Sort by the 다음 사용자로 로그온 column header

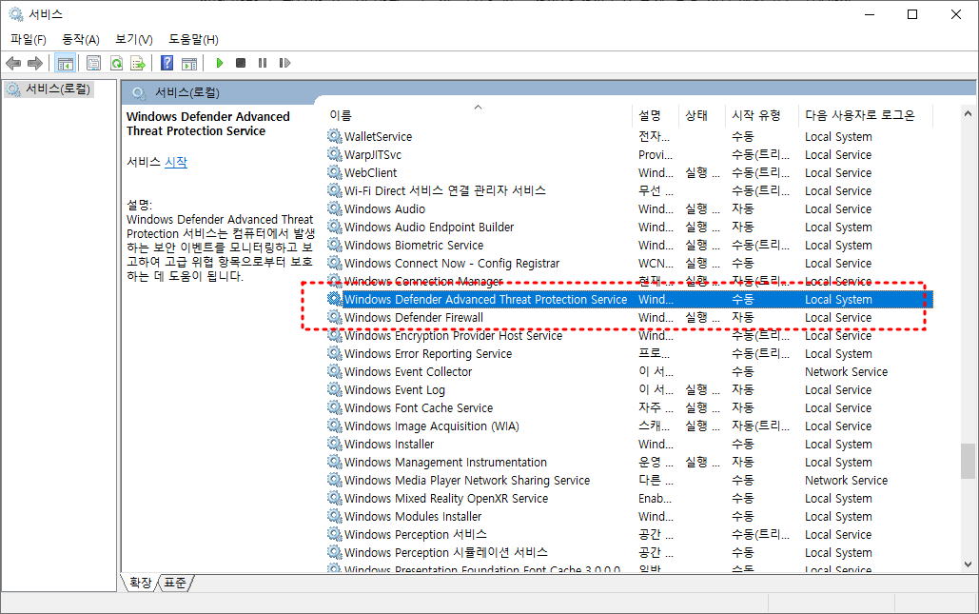point(866,115)
